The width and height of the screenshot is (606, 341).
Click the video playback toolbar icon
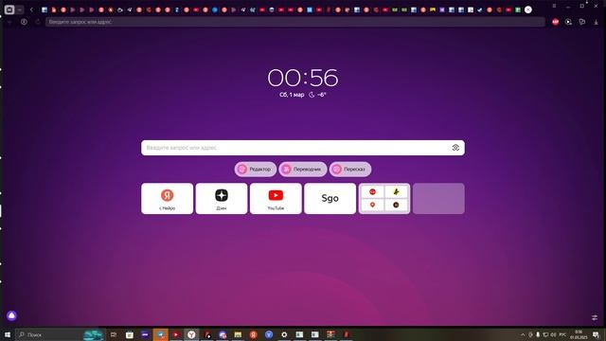(x=568, y=22)
